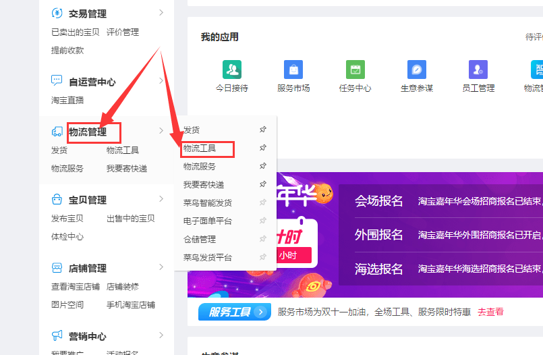Screen dimensions: 543x355
Task: Click the 营销中心 megaphone icon
Action: 57,335
